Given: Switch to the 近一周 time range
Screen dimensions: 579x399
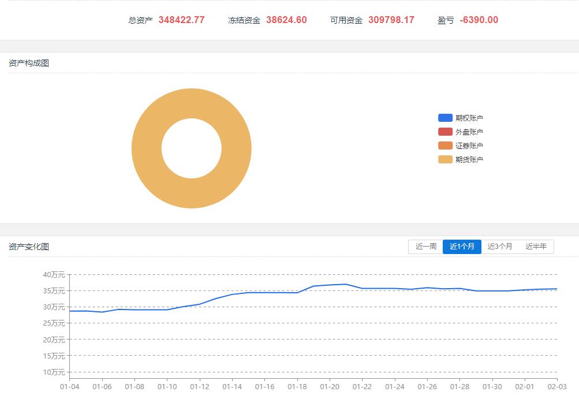Looking at the screenshot, I should coord(426,247).
